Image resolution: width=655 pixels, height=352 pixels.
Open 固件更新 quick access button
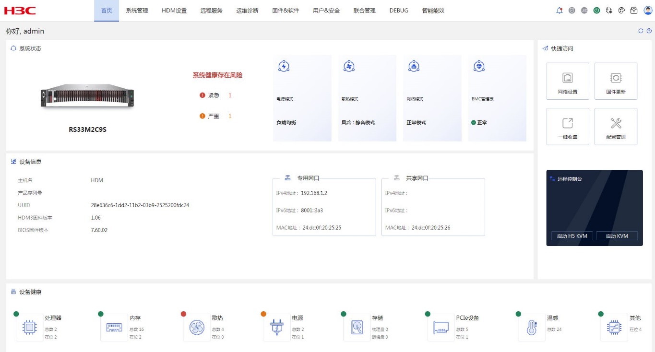pos(616,81)
